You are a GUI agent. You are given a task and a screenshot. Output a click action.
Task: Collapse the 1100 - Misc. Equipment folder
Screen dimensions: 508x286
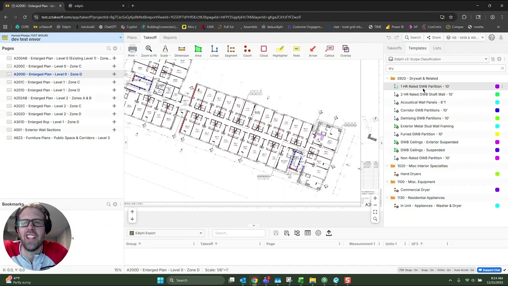[387, 182]
